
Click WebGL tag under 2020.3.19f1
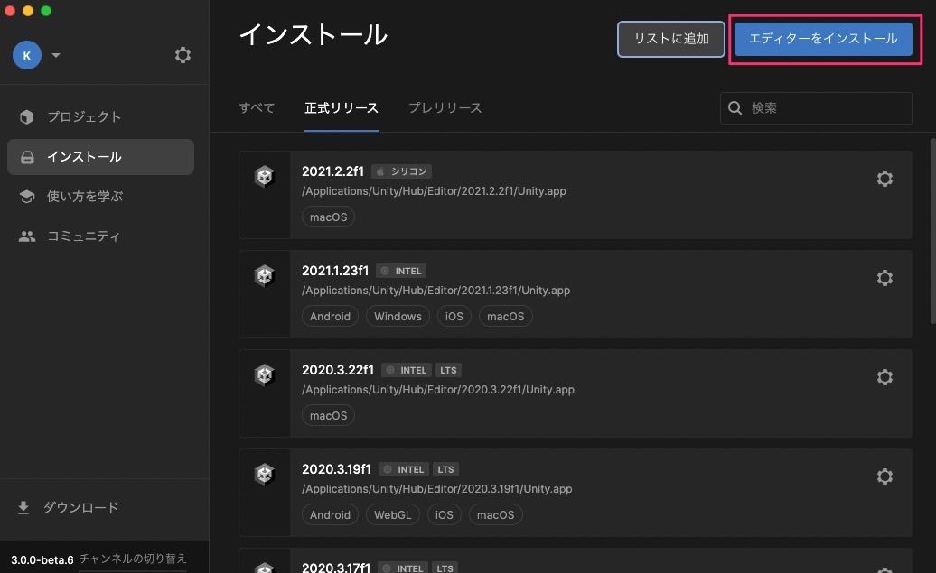pyautogui.click(x=392, y=514)
